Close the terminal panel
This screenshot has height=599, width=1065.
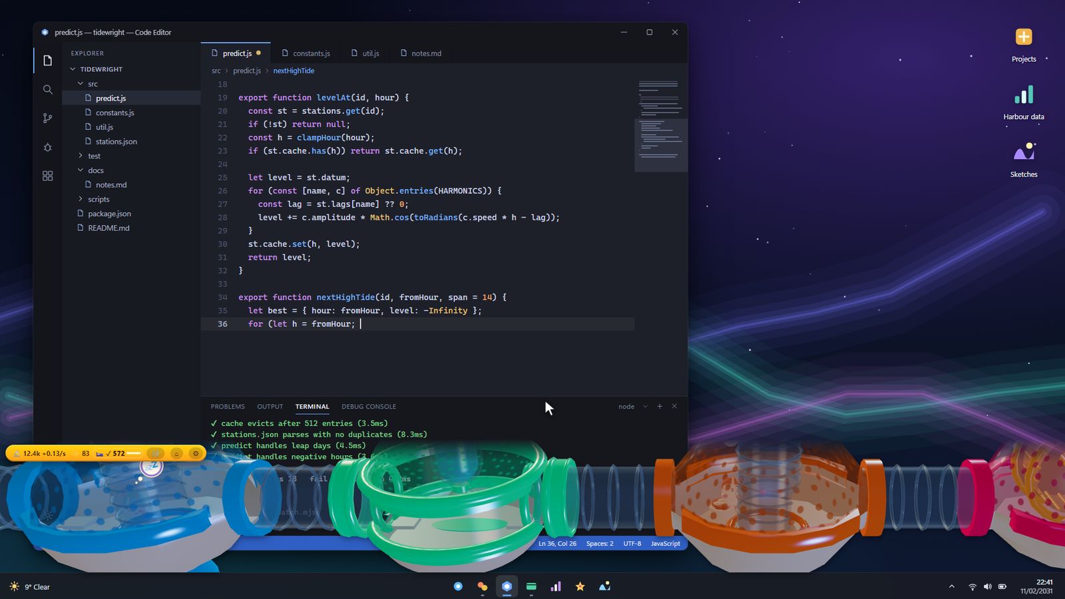pyautogui.click(x=674, y=406)
